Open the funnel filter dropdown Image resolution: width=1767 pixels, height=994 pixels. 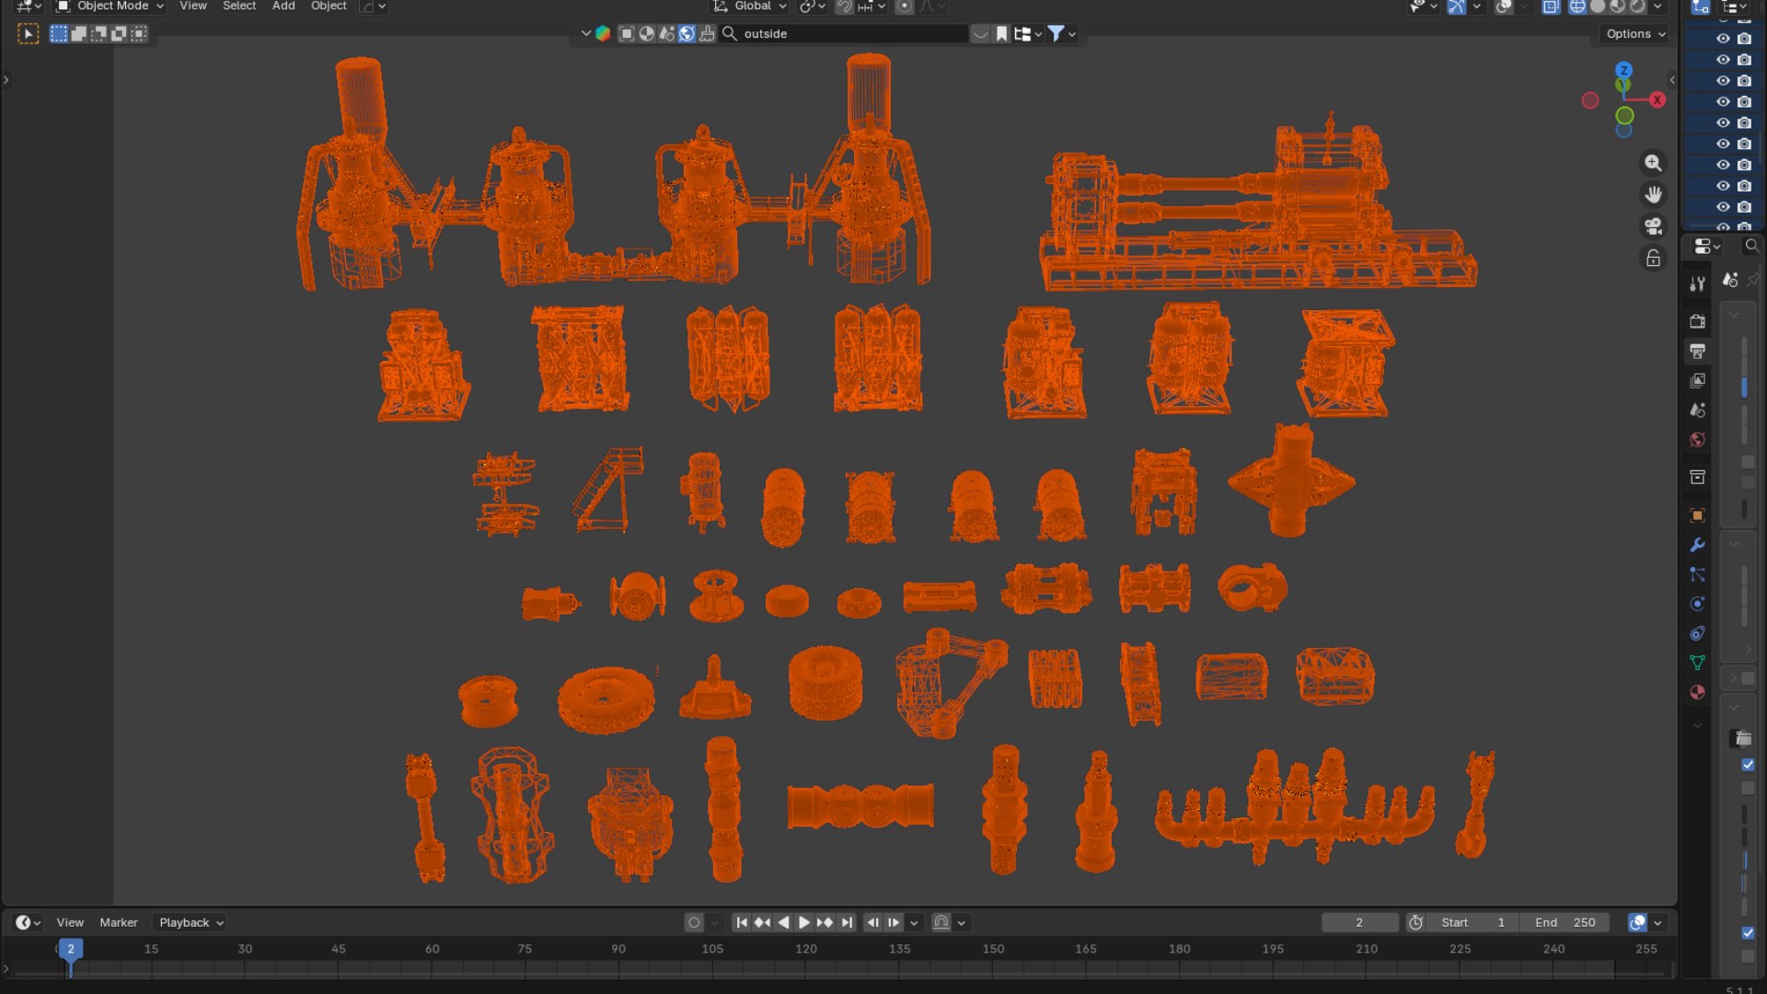1061,34
